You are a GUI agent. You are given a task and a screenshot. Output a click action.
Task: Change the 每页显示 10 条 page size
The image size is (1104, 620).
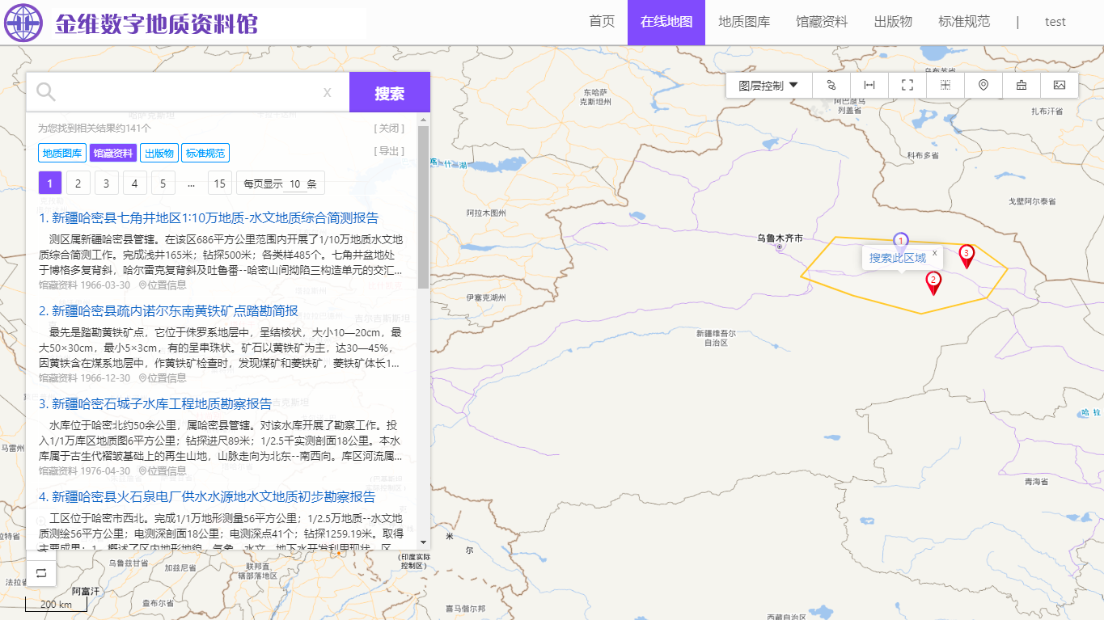(281, 183)
